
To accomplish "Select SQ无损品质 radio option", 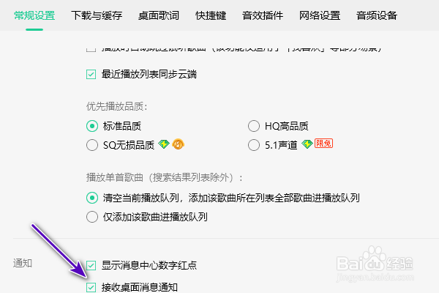I will [92, 145].
